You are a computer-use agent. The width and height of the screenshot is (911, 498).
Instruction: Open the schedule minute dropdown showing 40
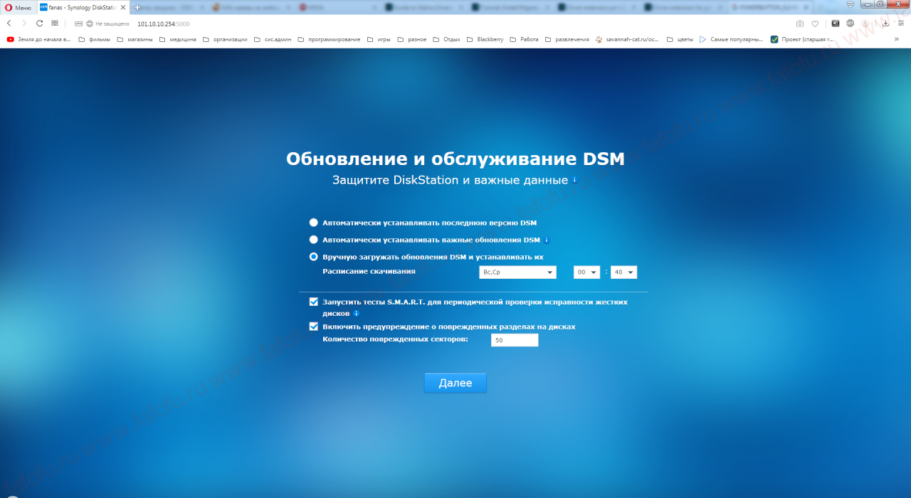[623, 272]
